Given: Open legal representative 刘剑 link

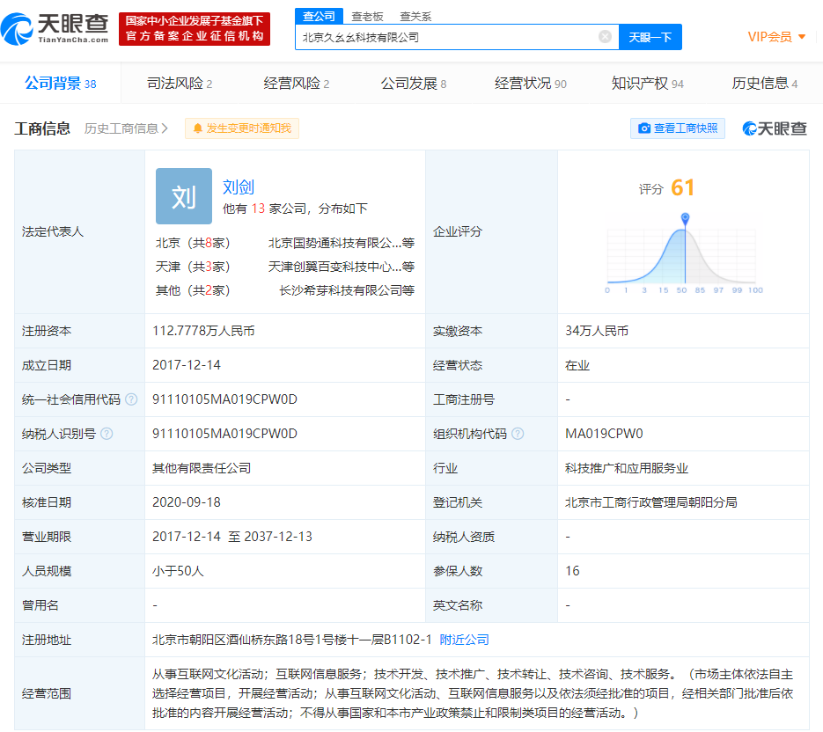Looking at the screenshot, I should [x=239, y=187].
